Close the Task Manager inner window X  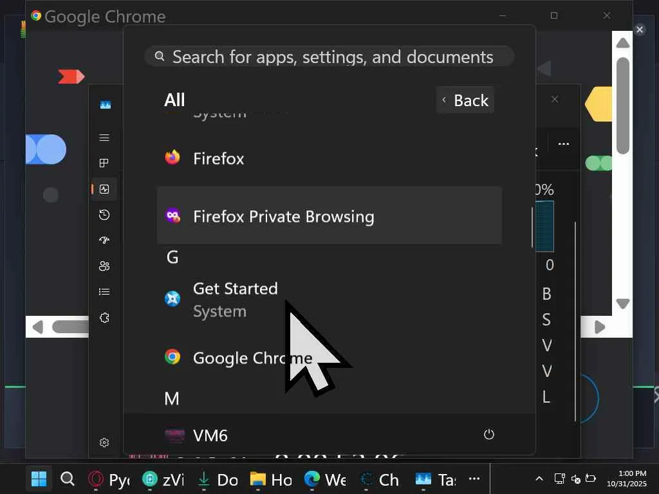click(555, 99)
